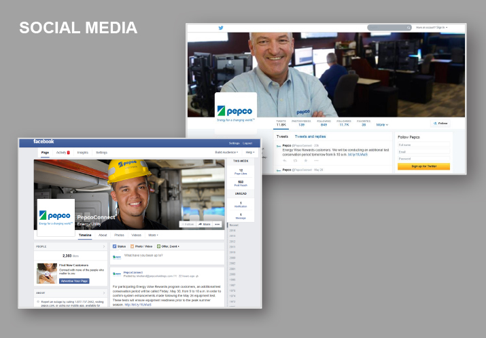The image size is (486, 338).
Task: Click the Twitter search field
Action: (389, 28)
